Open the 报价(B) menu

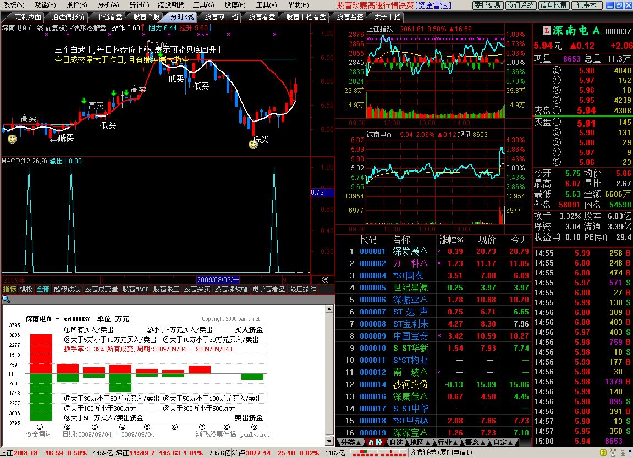click(76, 5)
